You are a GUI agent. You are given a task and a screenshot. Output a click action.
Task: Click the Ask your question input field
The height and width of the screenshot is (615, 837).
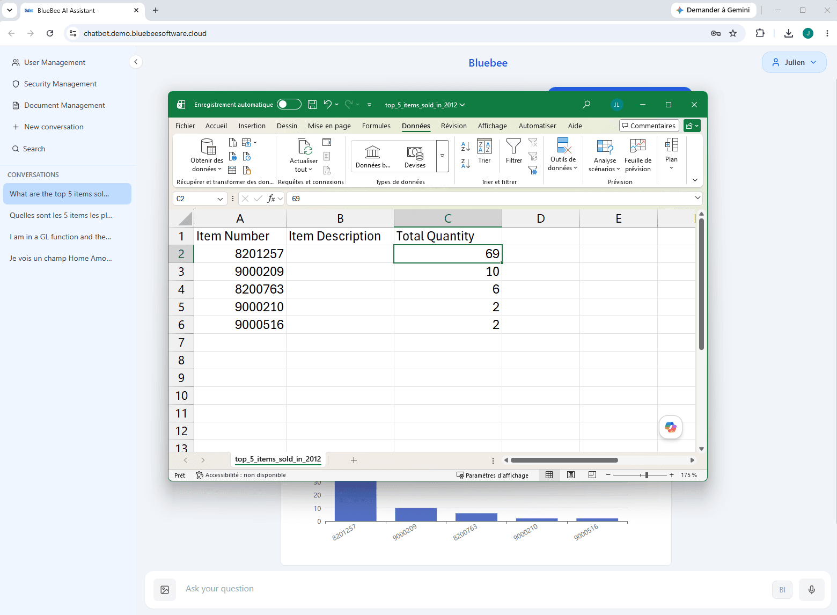(473, 589)
